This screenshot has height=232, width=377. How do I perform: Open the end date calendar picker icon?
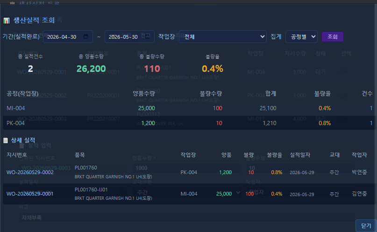pyautogui.click(x=147, y=36)
